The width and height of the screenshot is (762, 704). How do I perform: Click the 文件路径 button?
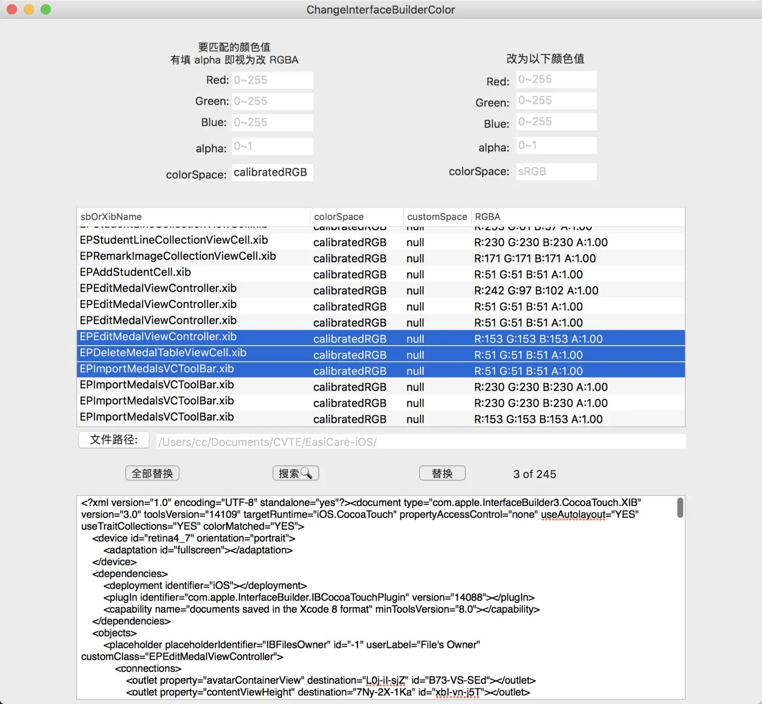114,440
